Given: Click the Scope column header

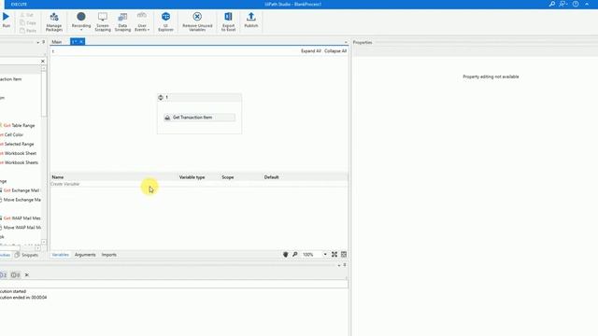Looking at the screenshot, I should (228, 177).
